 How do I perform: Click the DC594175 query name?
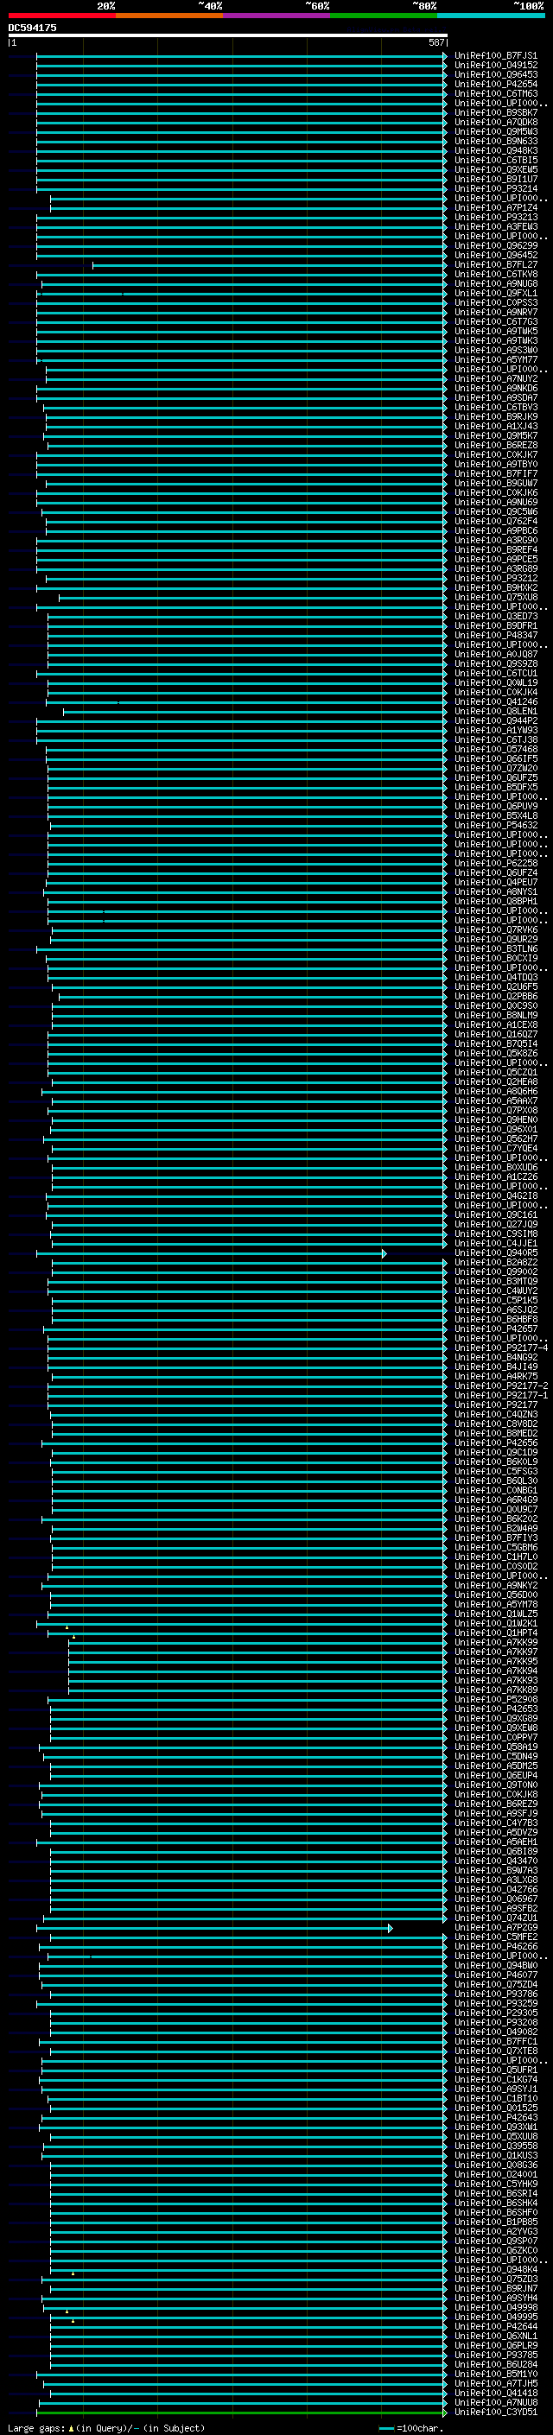(x=32, y=28)
